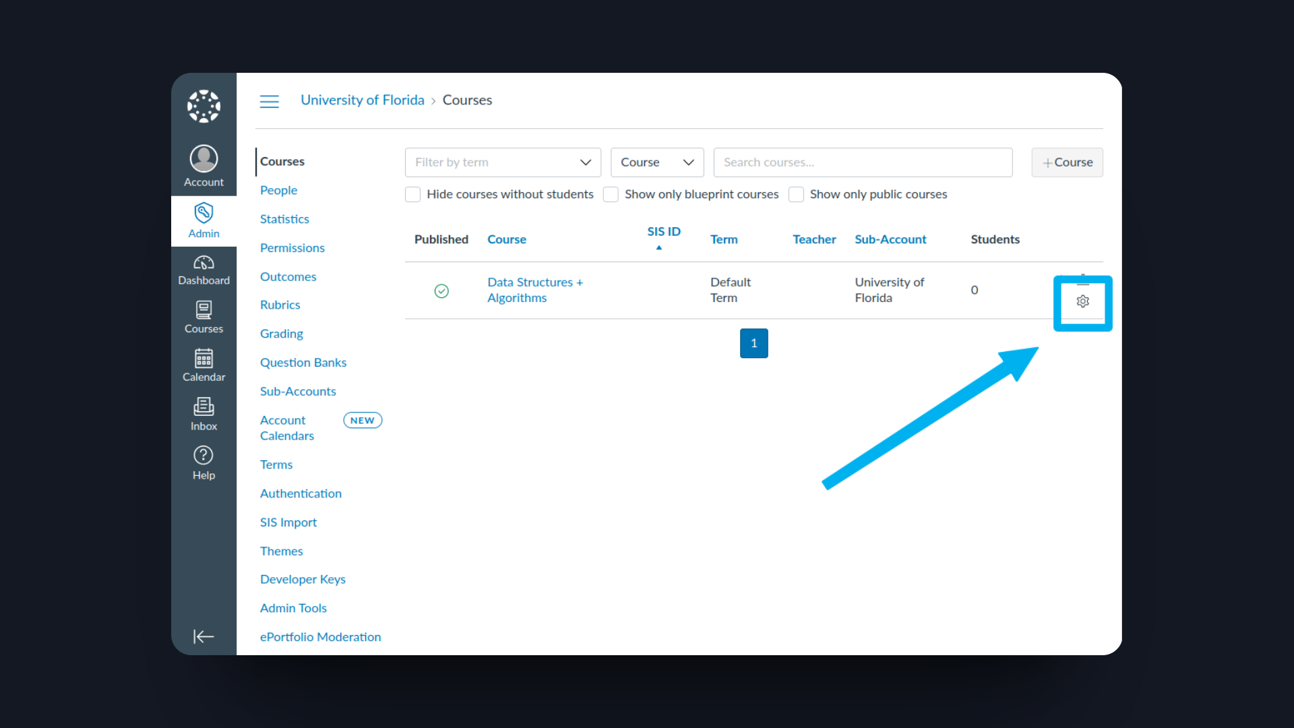Enable Show only public courses
Screen dimensions: 1294x728
point(796,194)
